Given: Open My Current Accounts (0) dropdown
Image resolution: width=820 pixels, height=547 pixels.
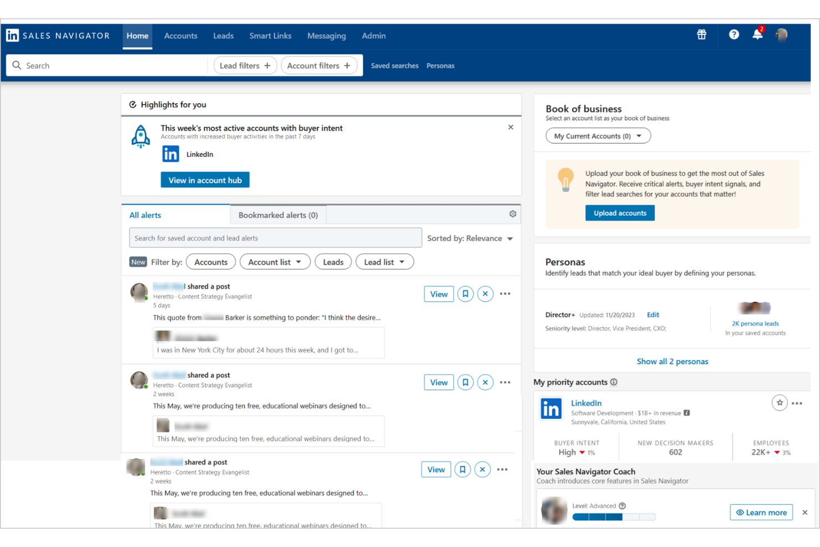Looking at the screenshot, I should point(598,136).
